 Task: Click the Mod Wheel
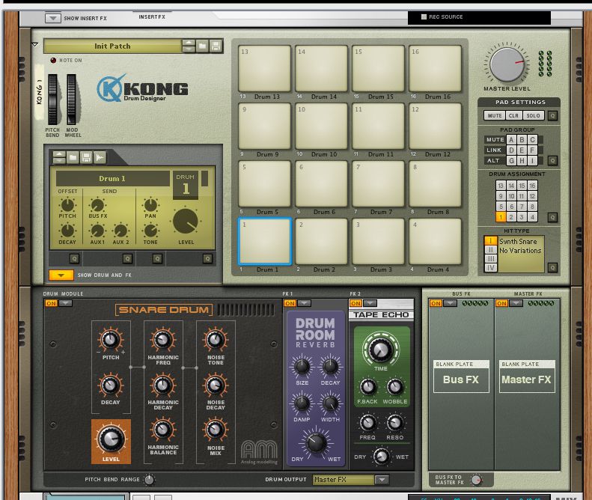[x=72, y=100]
